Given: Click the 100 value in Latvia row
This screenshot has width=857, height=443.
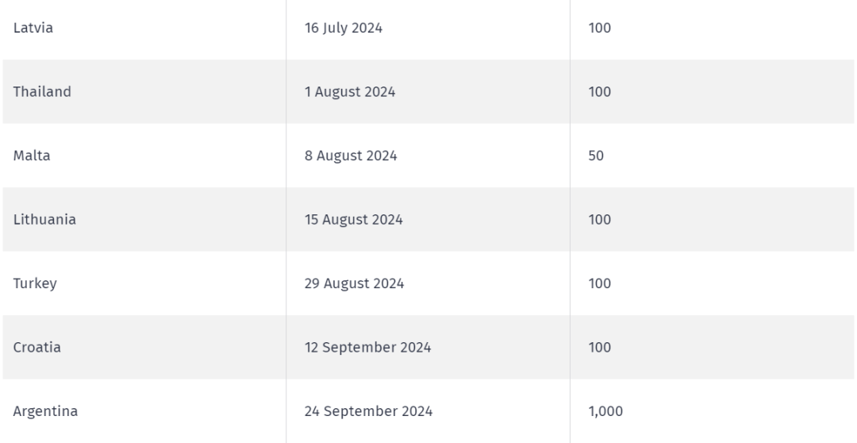Looking at the screenshot, I should click(x=600, y=28).
